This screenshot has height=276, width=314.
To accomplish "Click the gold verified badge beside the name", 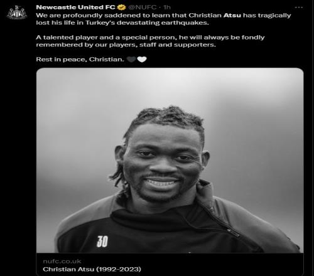I will coord(121,8).
